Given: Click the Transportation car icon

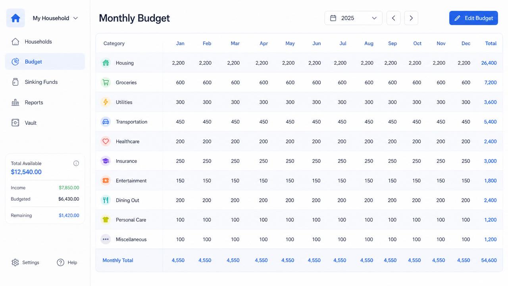Looking at the screenshot, I should [106, 122].
